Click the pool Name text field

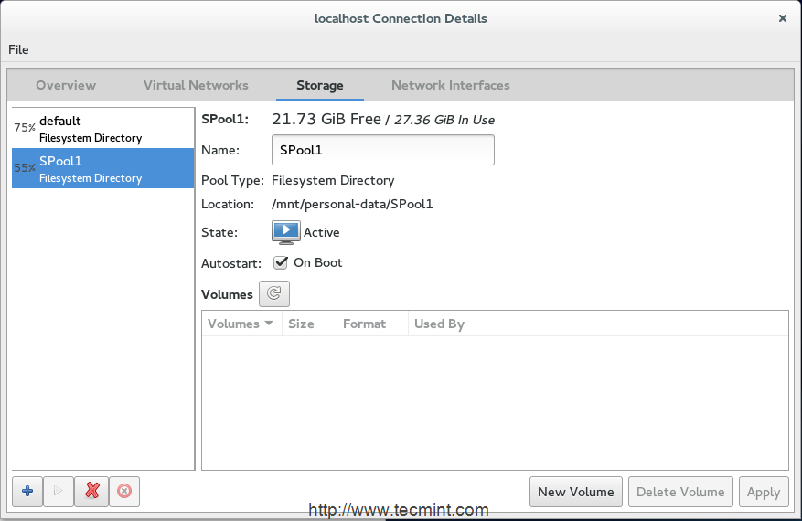[x=382, y=150]
